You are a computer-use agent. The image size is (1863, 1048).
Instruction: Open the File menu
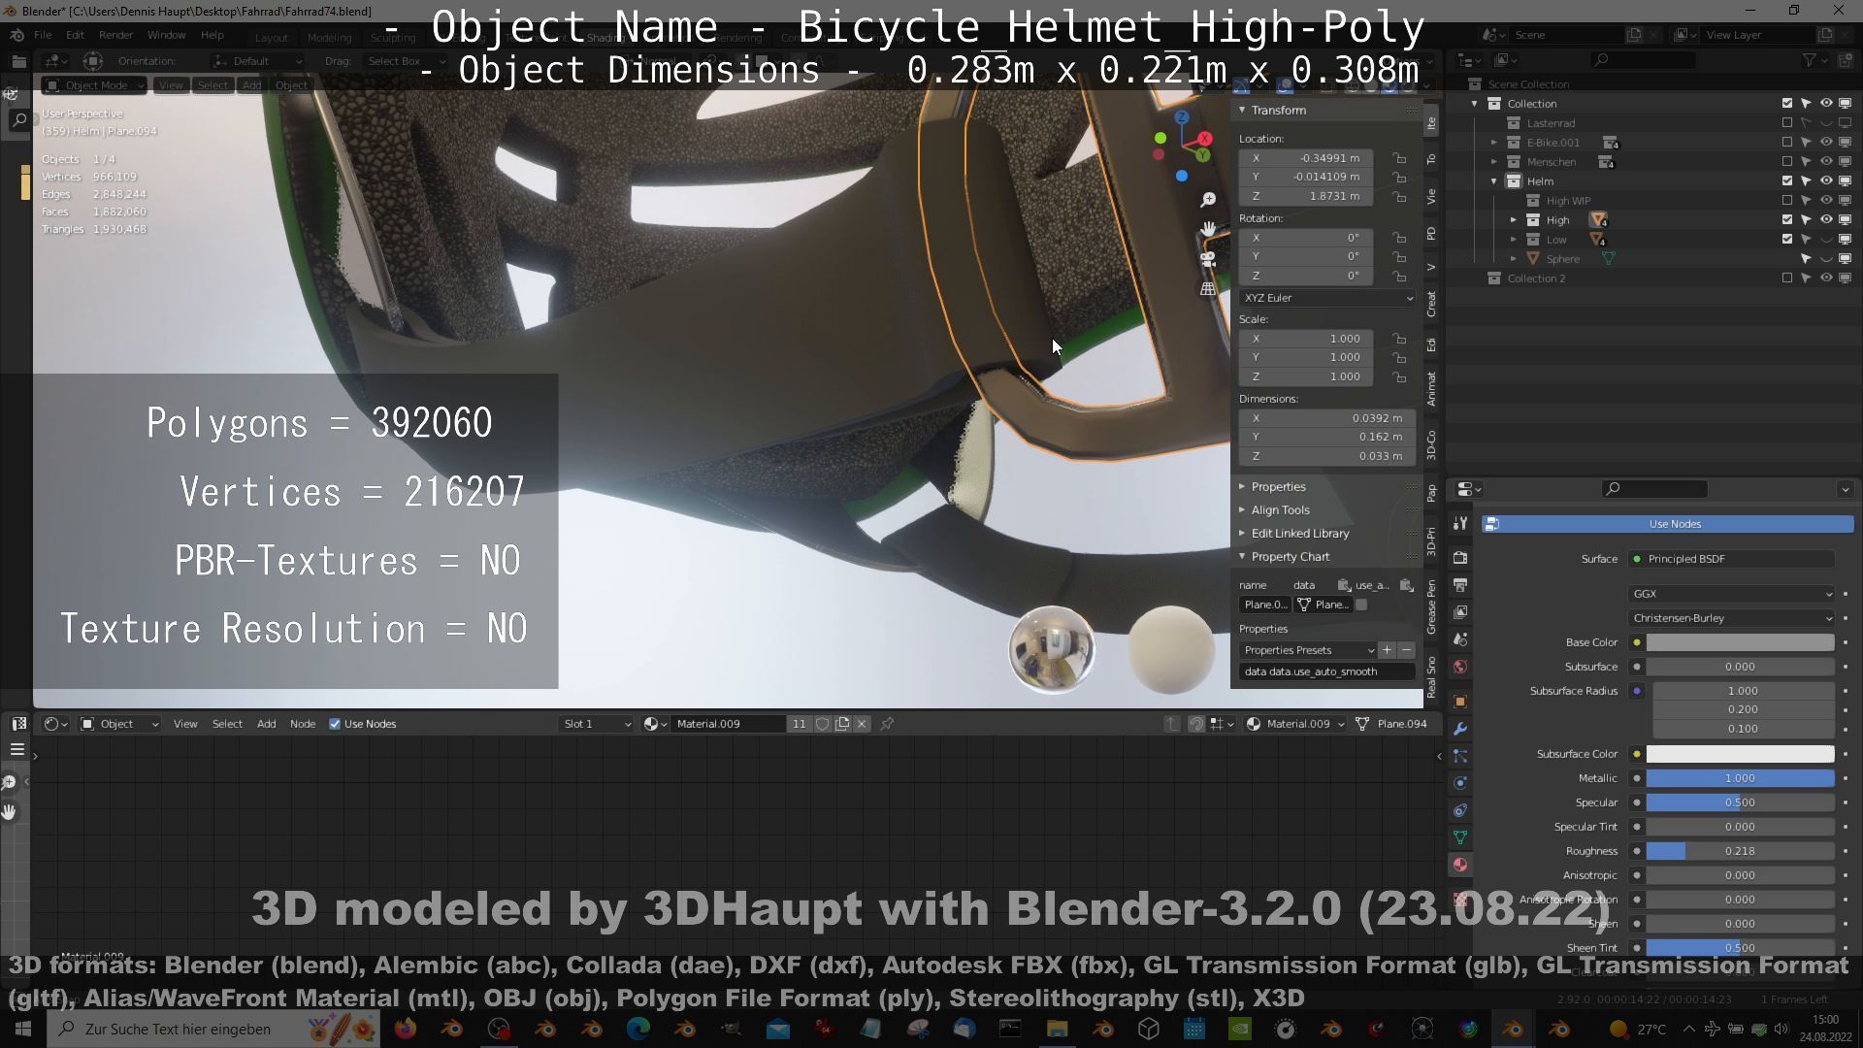[43, 35]
